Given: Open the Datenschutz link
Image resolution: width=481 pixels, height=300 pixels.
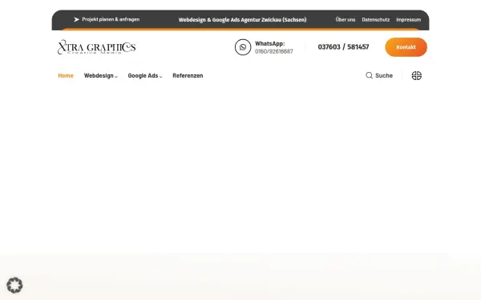Looking at the screenshot, I should pos(375,19).
